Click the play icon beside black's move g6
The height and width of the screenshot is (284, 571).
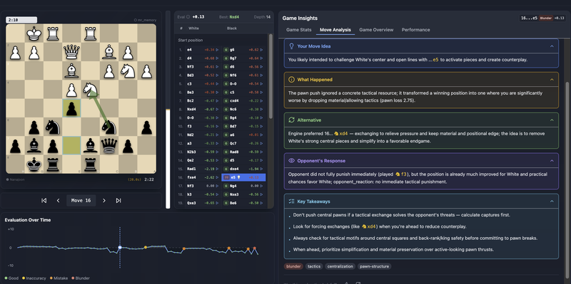coord(261,49)
